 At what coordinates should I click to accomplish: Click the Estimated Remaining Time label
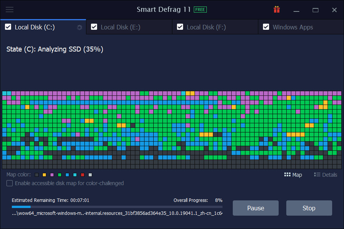click(x=50, y=200)
